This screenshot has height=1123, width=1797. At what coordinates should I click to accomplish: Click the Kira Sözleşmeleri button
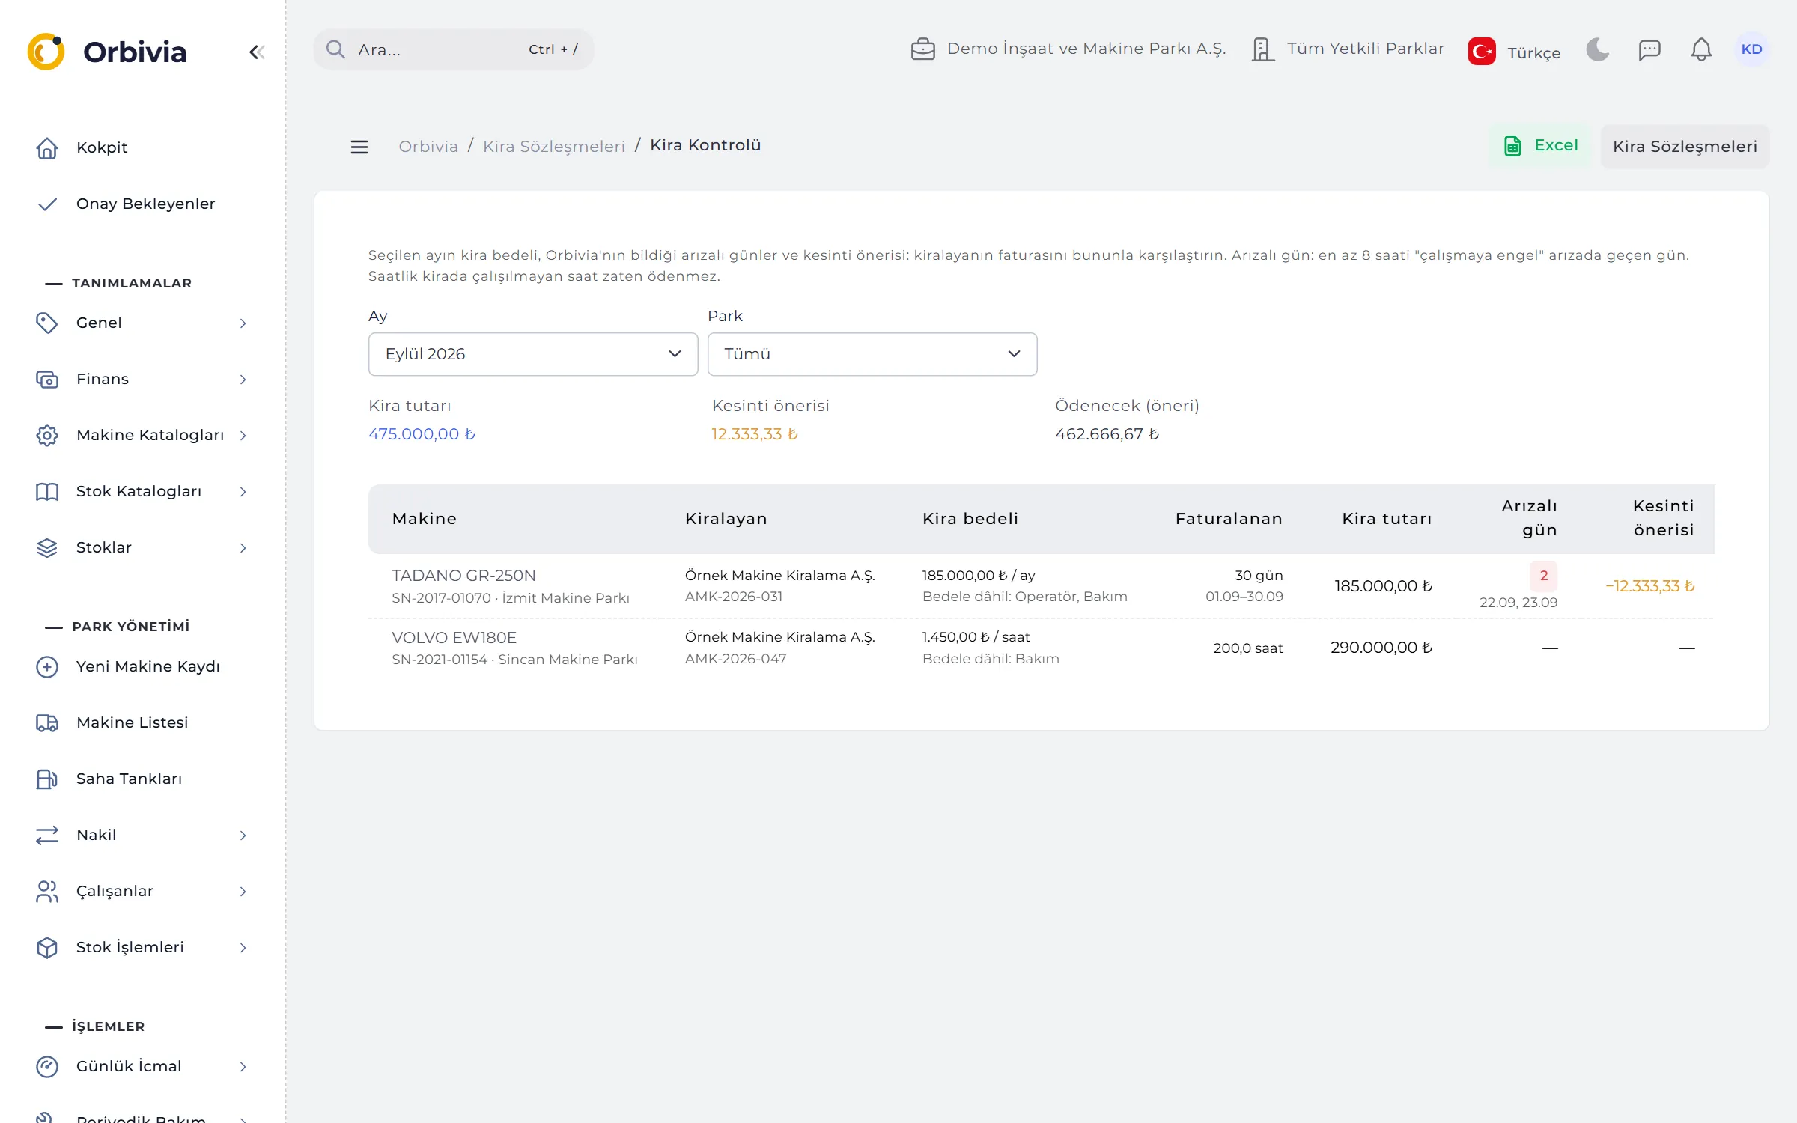point(1685,146)
